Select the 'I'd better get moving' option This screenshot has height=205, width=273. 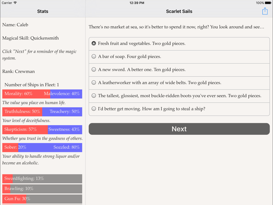[x=179, y=109]
